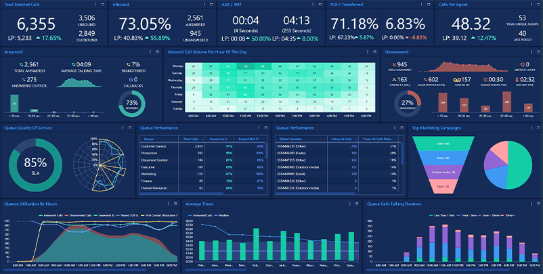This screenshot has height=274, width=543.
Task: Toggle the Unanswered Calls legend series
Action: [x=70, y=215]
